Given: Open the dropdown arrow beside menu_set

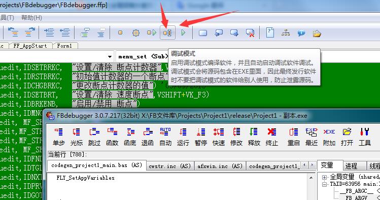Looking at the screenshot, I should (110, 57).
